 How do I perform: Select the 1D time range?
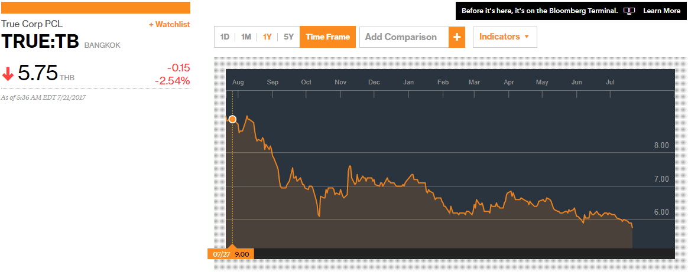point(225,37)
